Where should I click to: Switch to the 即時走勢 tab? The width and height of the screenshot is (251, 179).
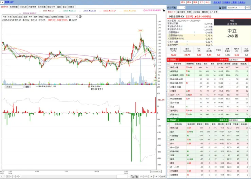point(14,7)
